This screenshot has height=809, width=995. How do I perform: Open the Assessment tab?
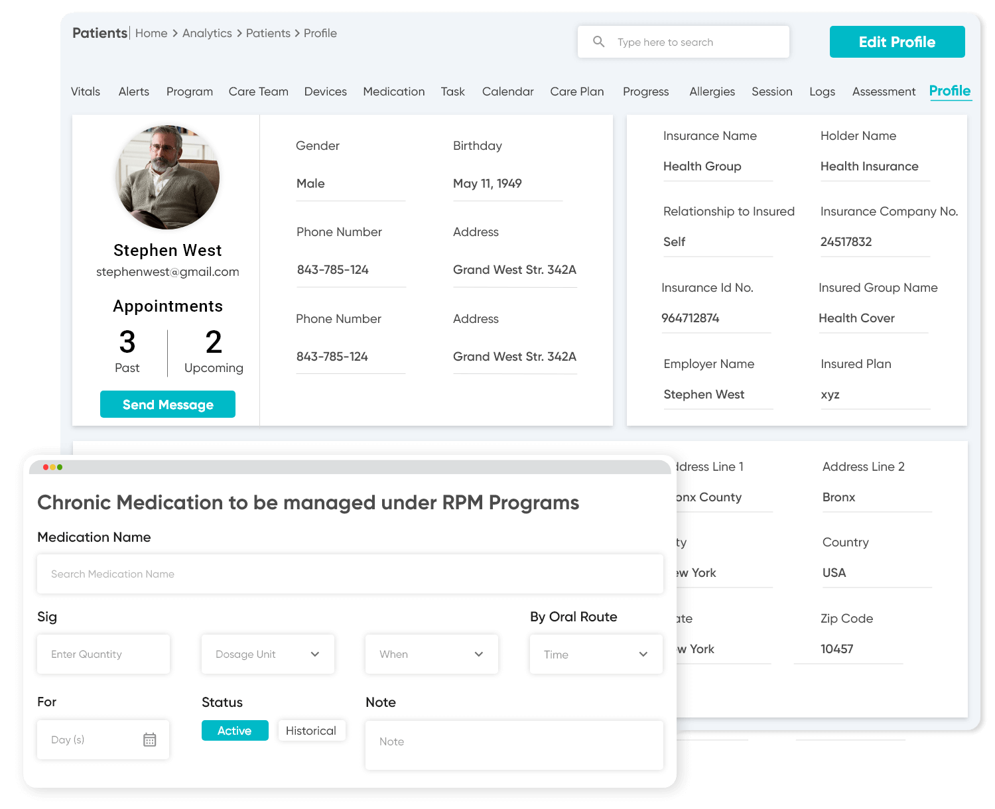(883, 92)
